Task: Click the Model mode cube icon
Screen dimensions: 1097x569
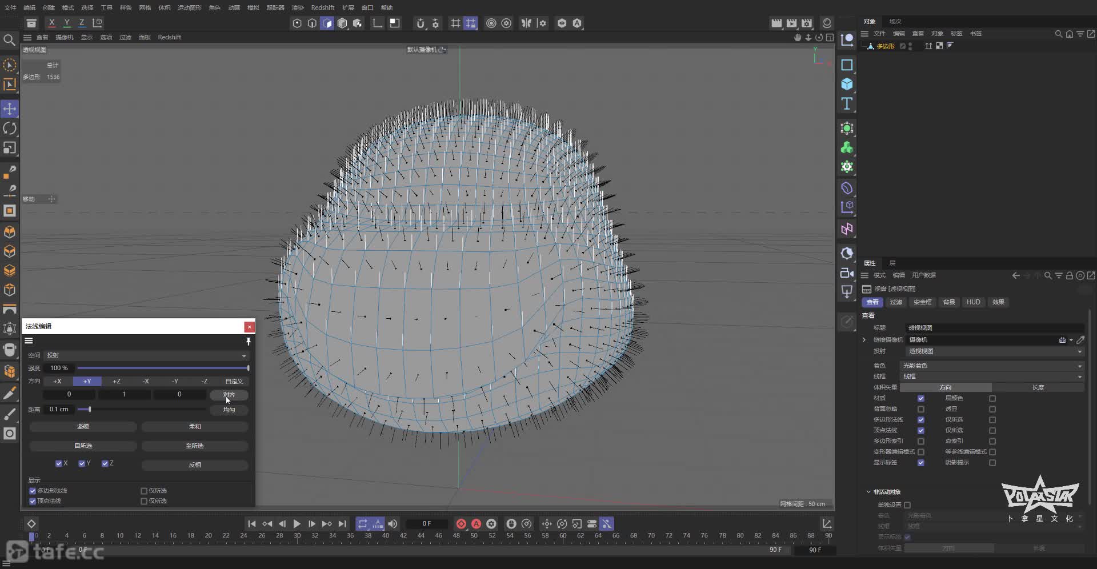Action: pyautogui.click(x=342, y=23)
